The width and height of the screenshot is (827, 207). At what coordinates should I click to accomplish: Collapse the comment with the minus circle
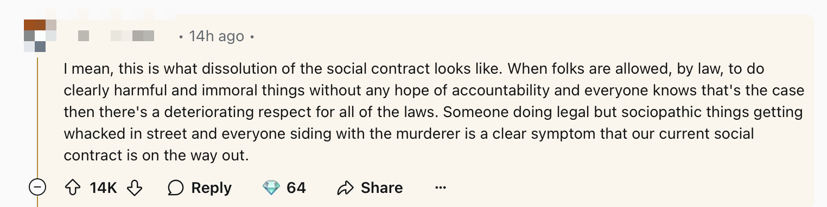coord(37,188)
